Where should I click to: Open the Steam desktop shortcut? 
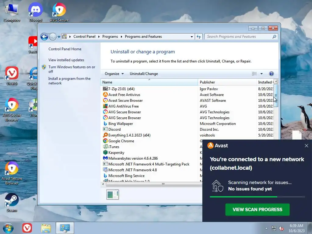(12, 203)
